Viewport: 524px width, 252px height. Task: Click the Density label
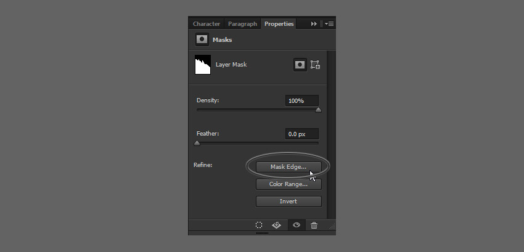pyautogui.click(x=208, y=100)
